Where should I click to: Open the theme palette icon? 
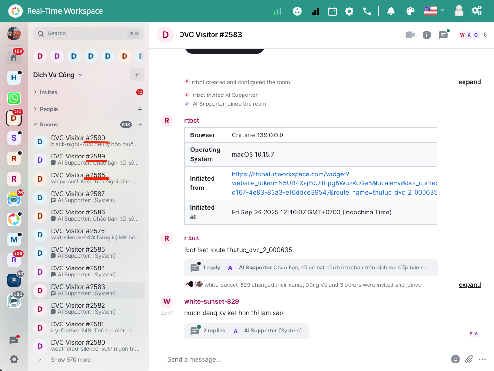[x=410, y=11]
